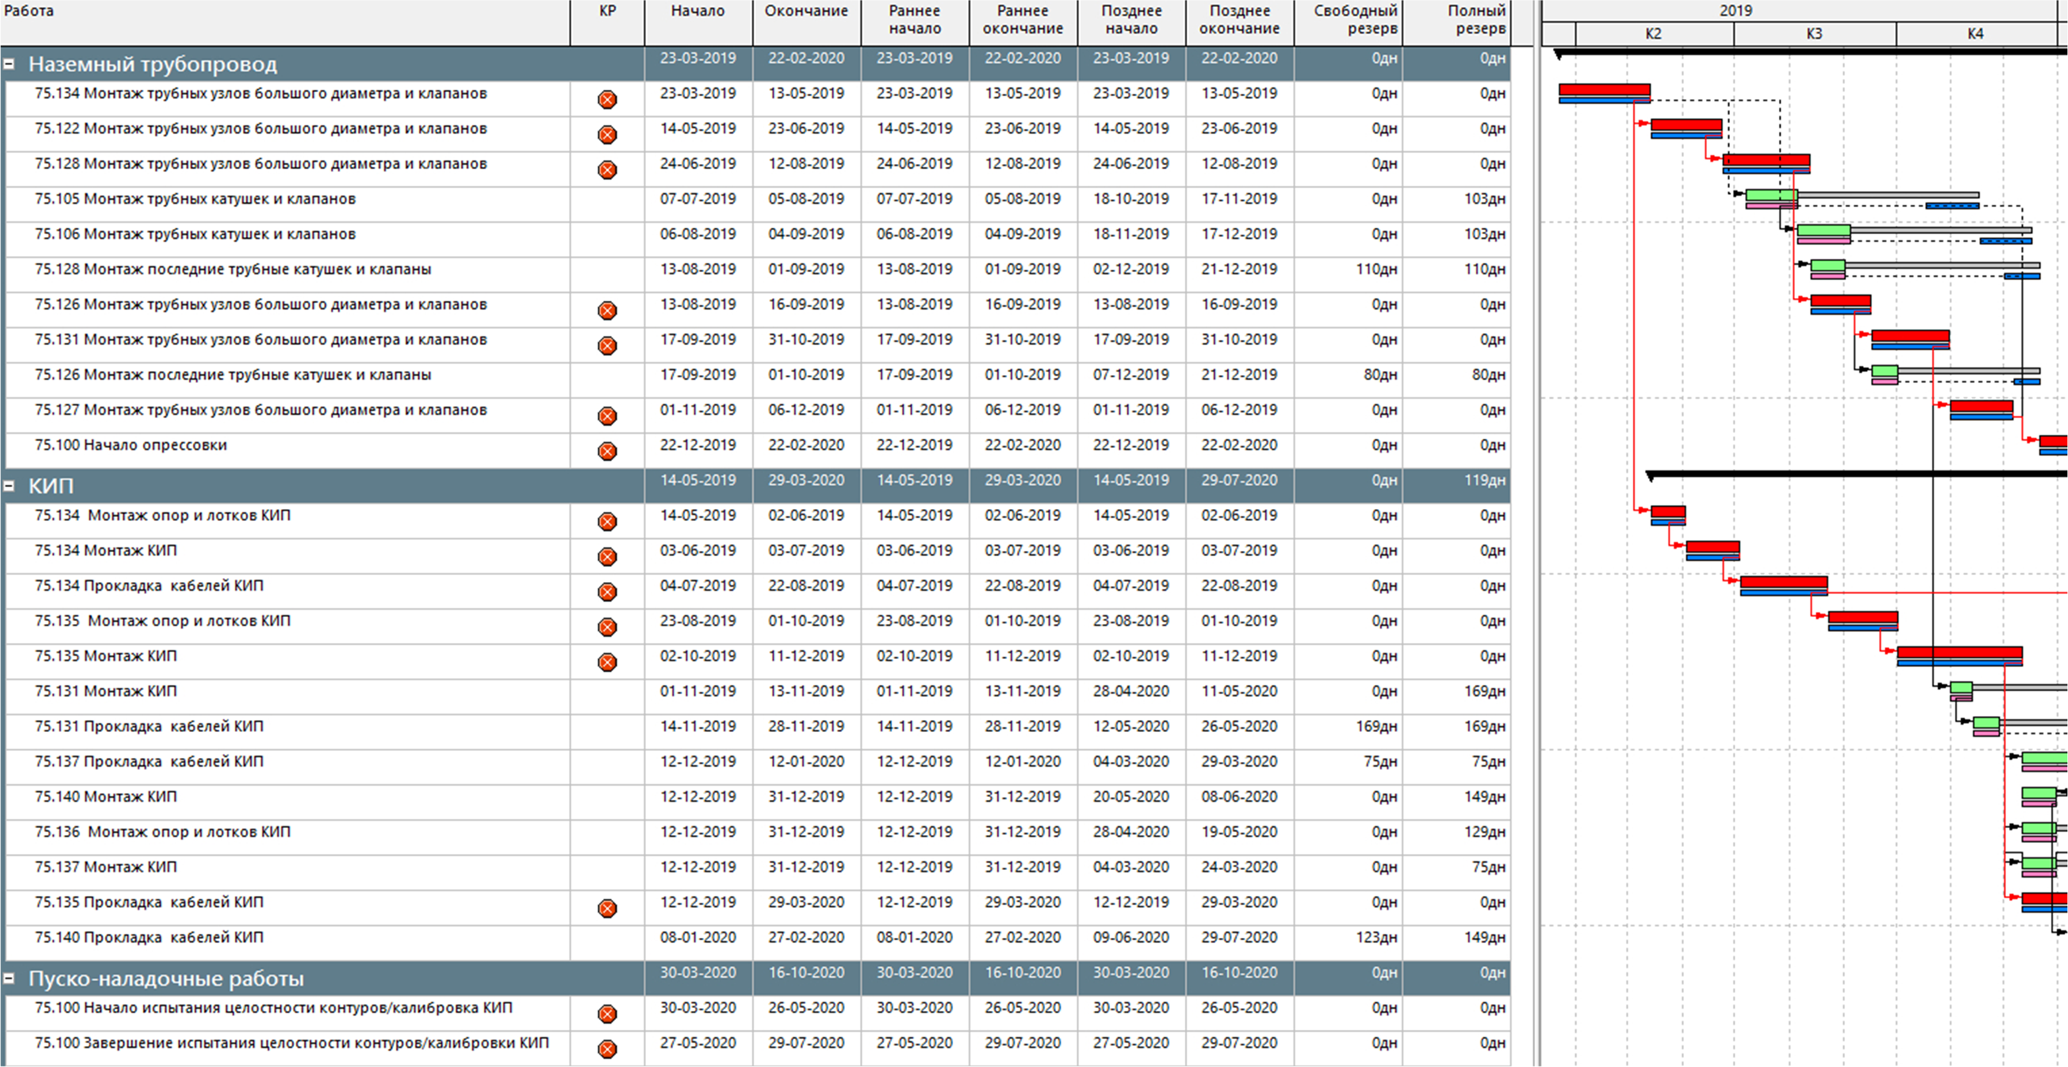Click critical icon of 75.134 Монтаж КИП

pyautogui.click(x=607, y=556)
